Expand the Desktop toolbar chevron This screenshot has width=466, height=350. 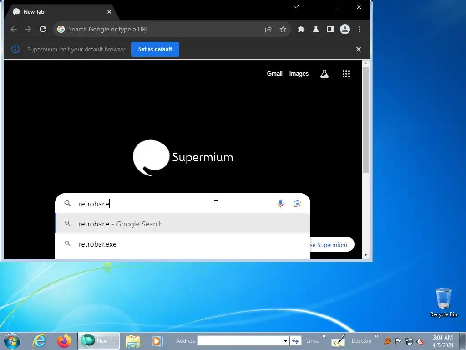[376, 336]
